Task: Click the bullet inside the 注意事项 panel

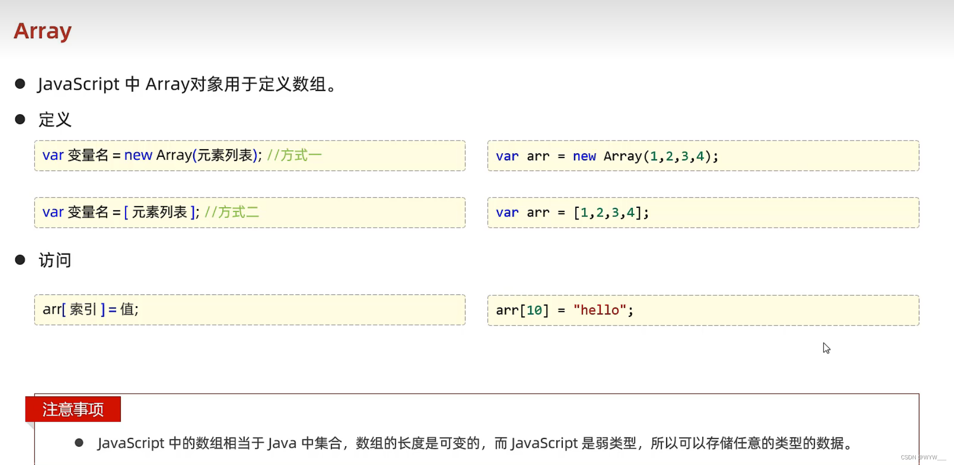Action: click(80, 442)
